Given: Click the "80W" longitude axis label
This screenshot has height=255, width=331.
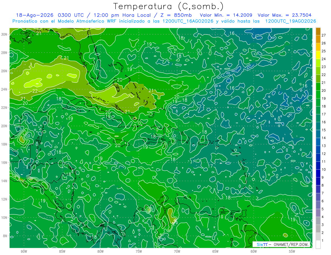Looking at the screenshot, I should click(x=100, y=251).
